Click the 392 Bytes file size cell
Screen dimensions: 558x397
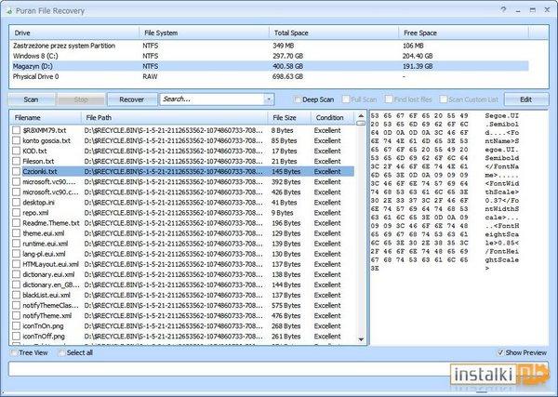tap(286, 182)
